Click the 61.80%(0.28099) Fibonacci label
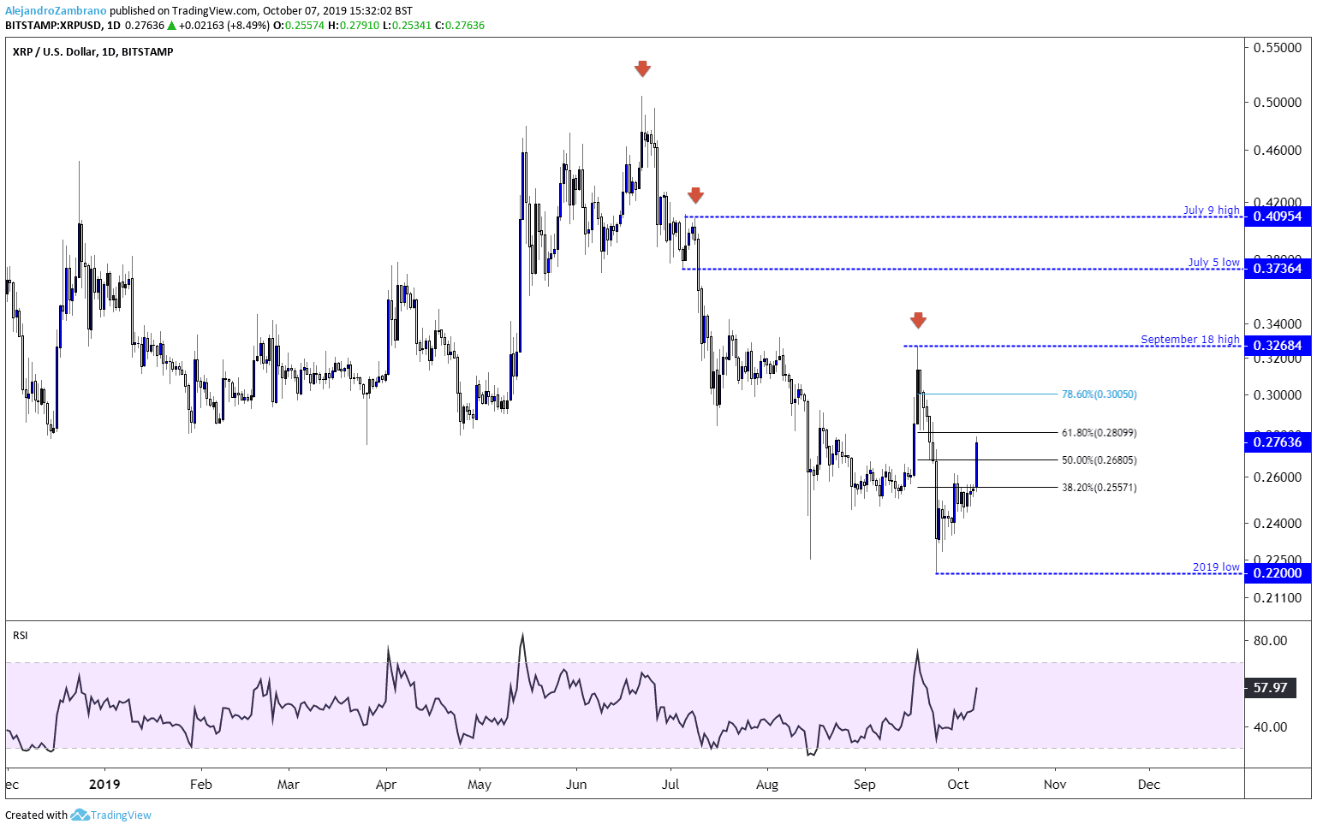1317x830 pixels. 1099,433
